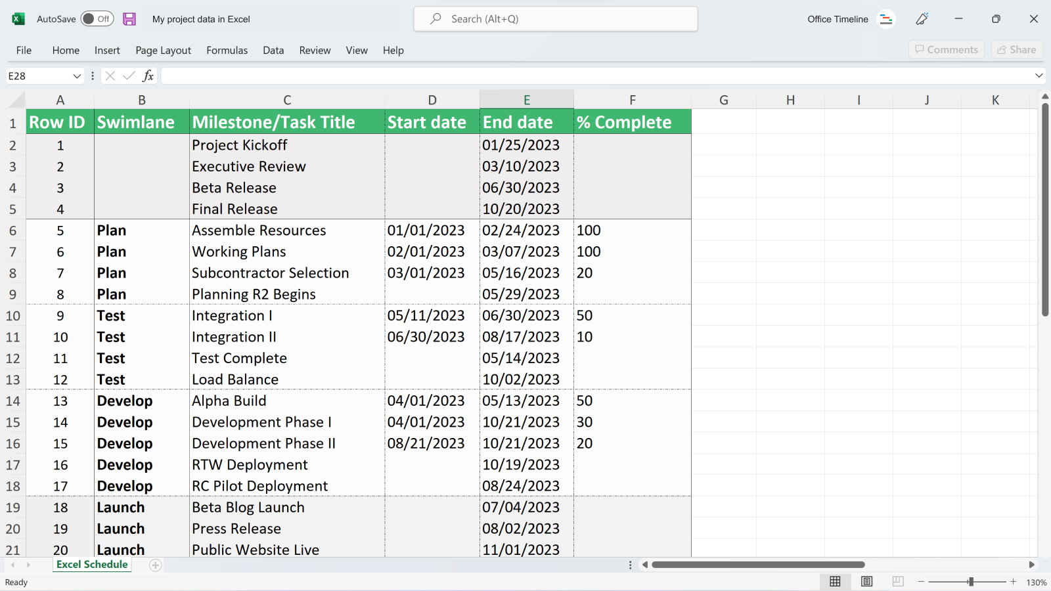The width and height of the screenshot is (1051, 591).
Task: Switch to the Review tab
Action: pyautogui.click(x=314, y=50)
